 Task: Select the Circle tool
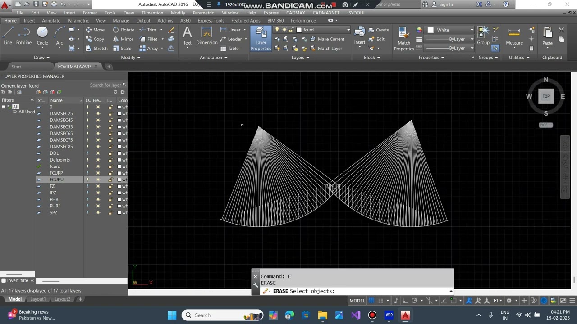tap(42, 36)
